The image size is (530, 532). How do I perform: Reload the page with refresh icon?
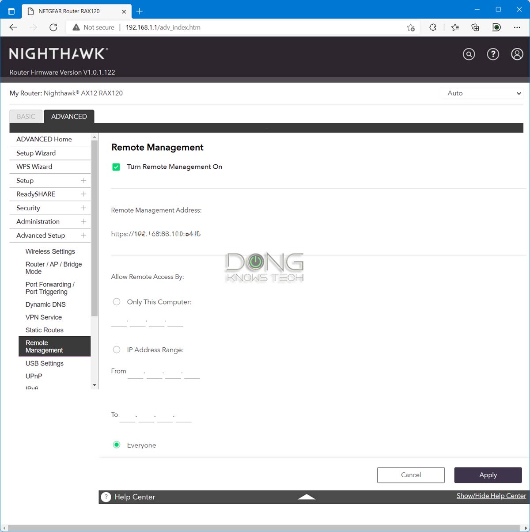click(x=53, y=27)
